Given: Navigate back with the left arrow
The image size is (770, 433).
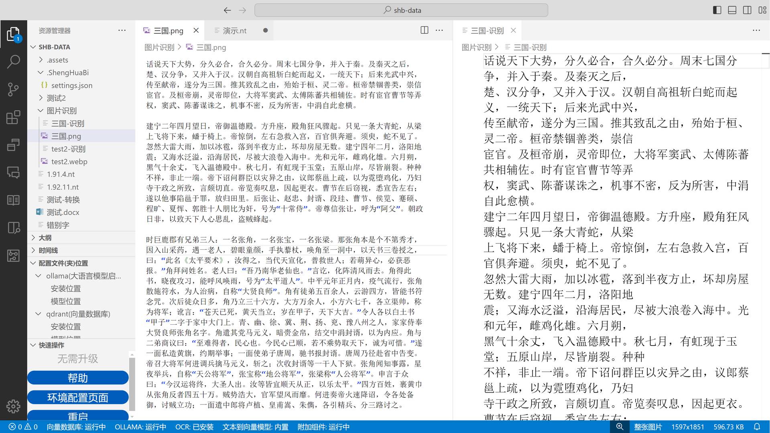Looking at the screenshot, I should 227,10.
